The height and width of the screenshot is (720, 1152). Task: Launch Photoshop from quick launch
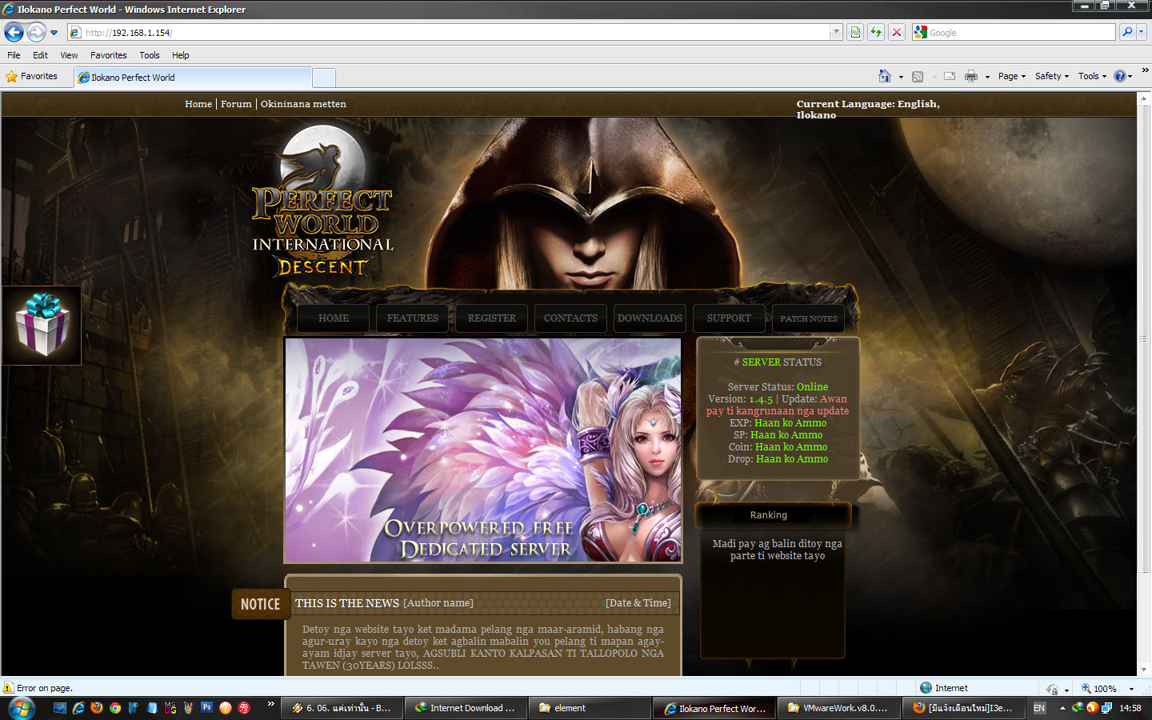[x=206, y=708]
